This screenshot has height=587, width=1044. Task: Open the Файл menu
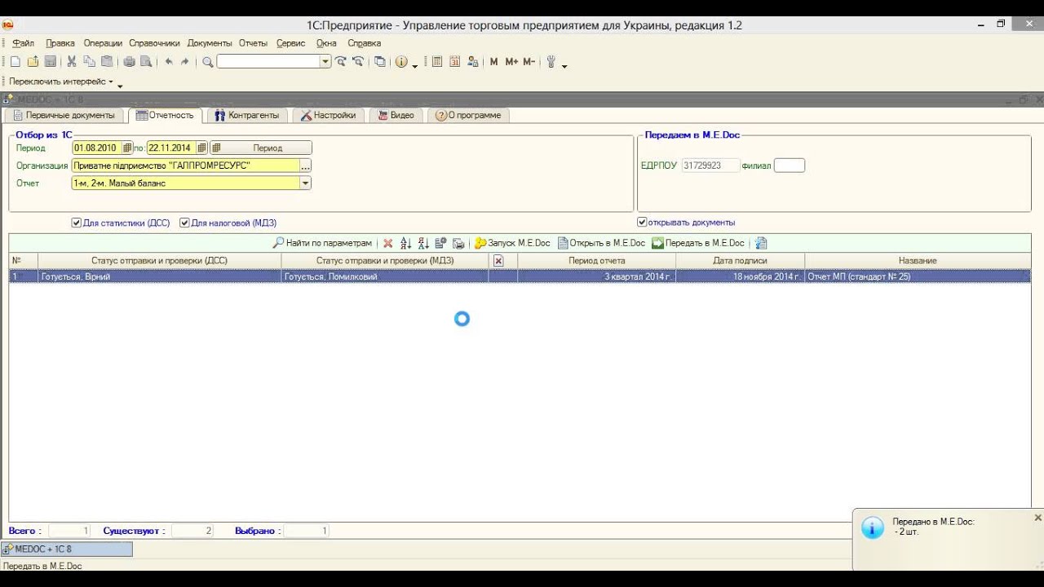(x=23, y=43)
